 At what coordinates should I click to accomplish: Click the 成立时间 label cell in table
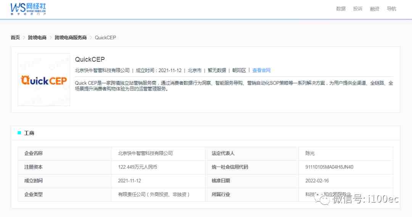tap(64, 181)
